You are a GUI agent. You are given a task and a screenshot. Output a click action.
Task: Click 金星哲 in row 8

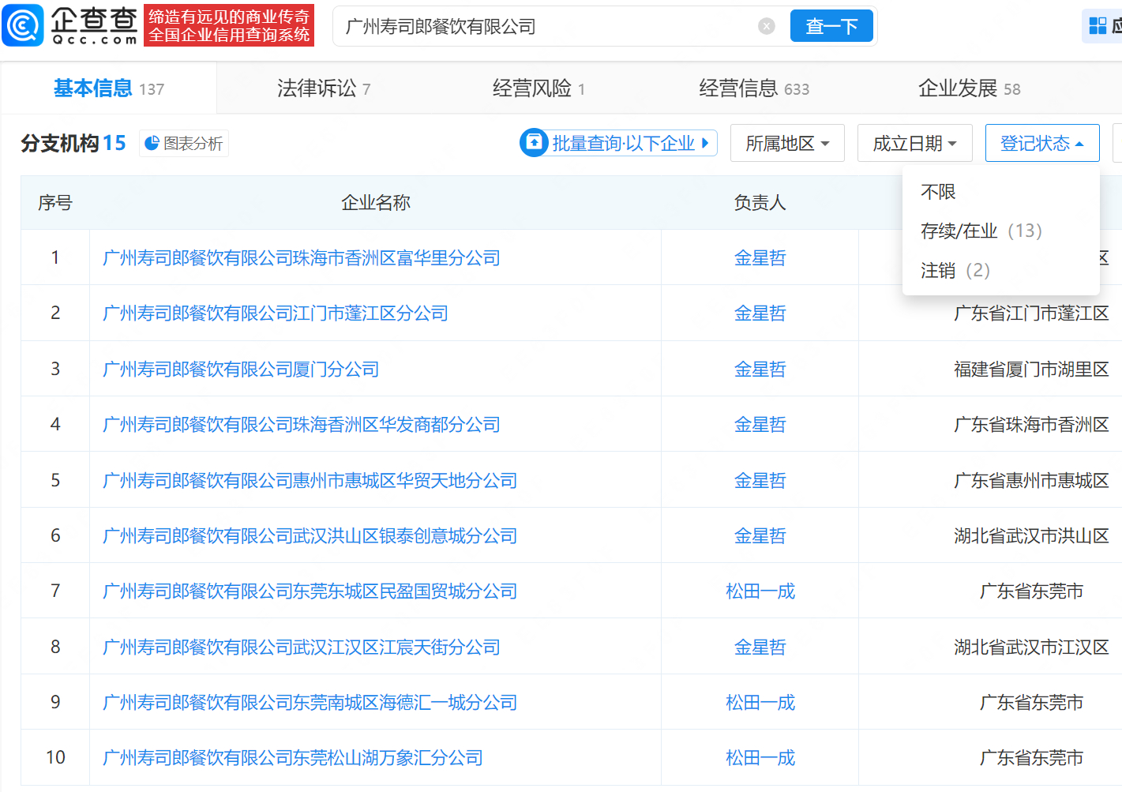(x=760, y=647)
